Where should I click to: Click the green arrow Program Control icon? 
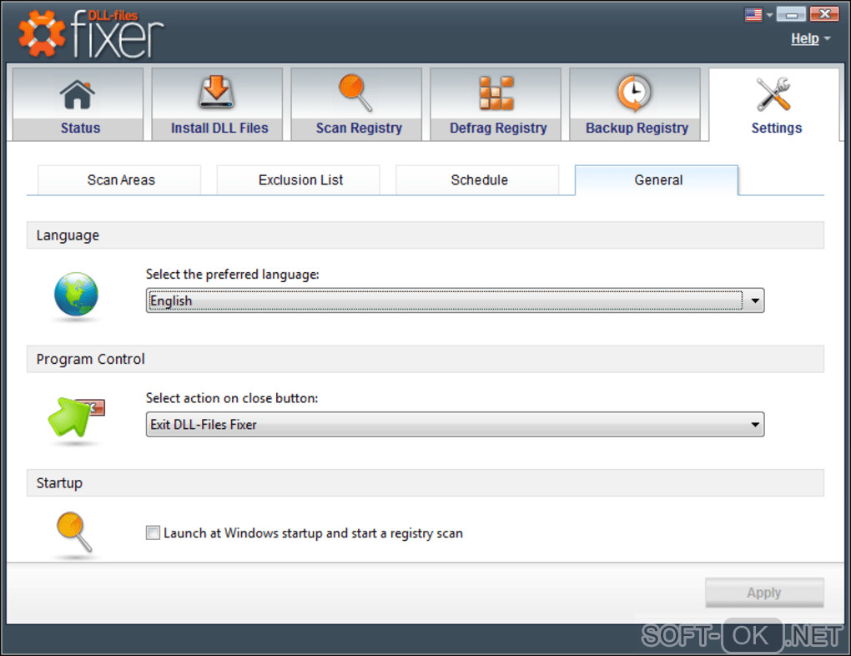[75, 417]
